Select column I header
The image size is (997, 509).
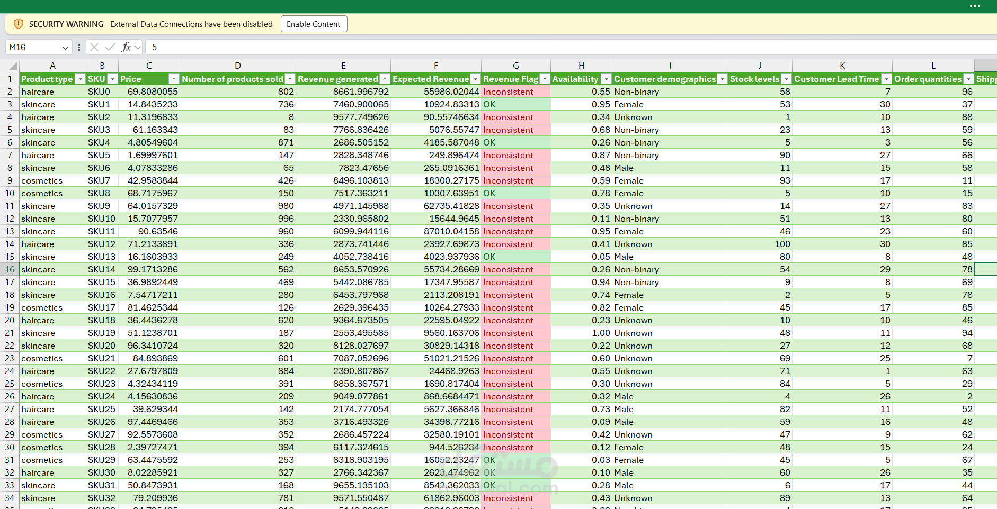(670, 66)
